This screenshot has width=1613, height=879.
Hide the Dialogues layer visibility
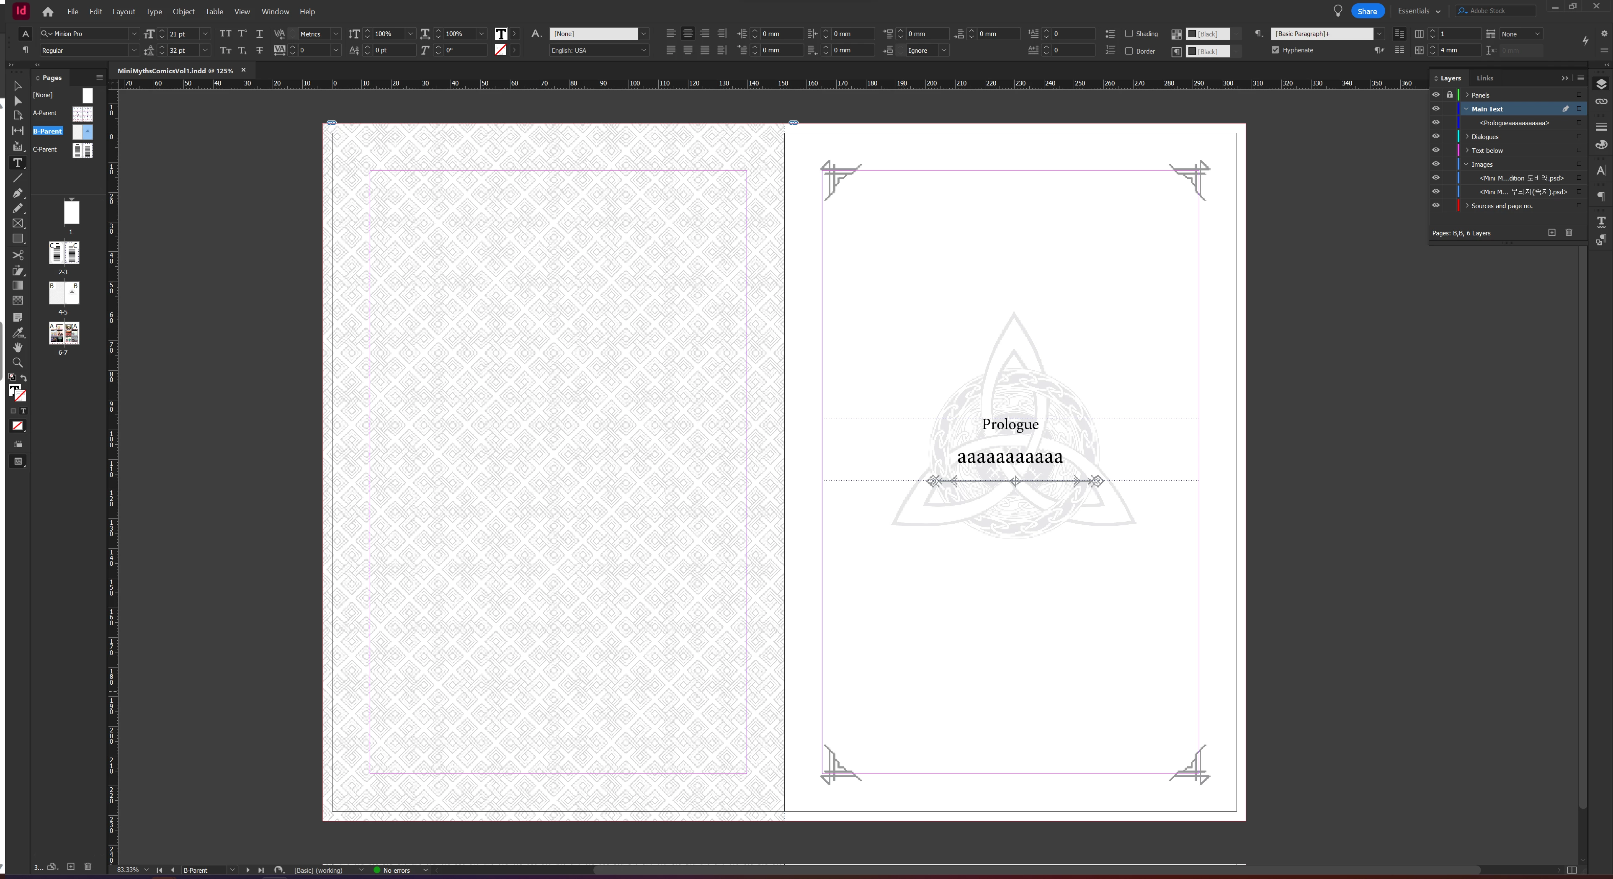[x=1436, y=137]
